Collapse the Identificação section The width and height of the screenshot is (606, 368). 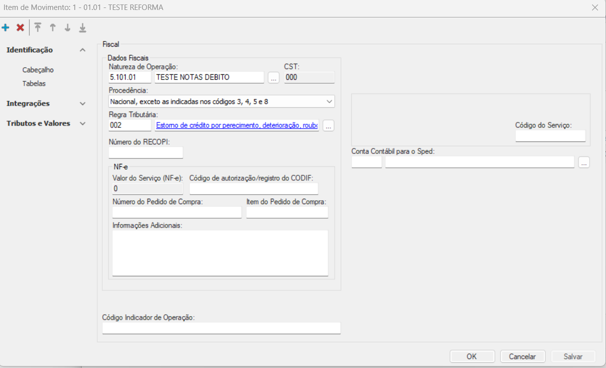click(83, 50)
